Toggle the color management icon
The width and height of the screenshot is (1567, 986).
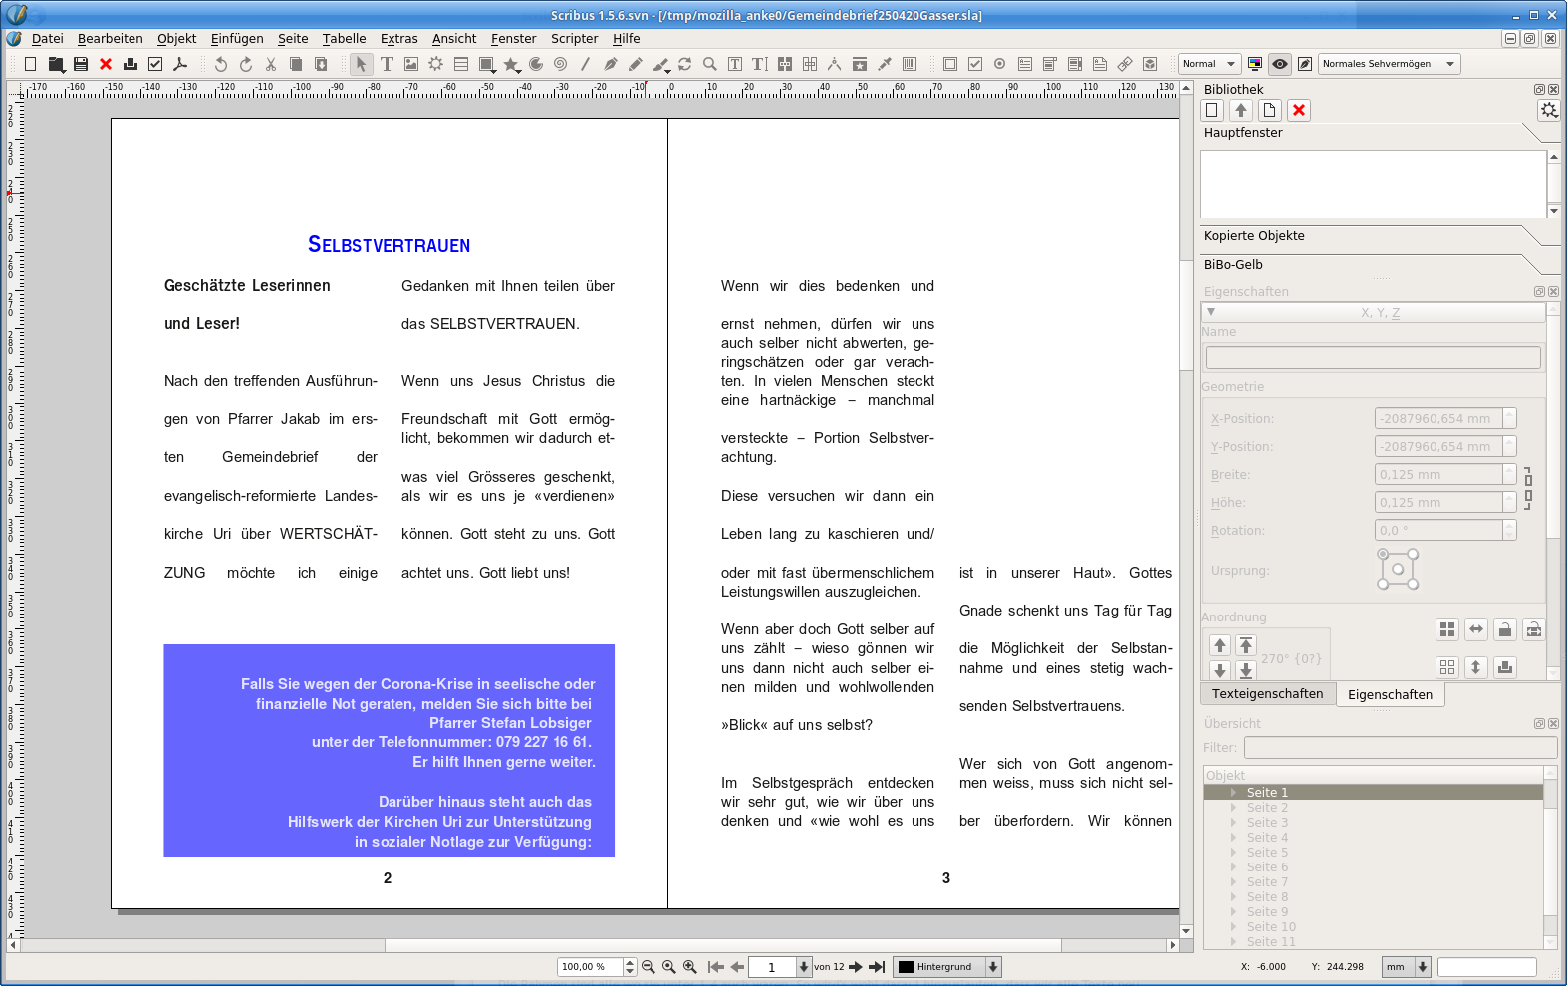tap(1255, 64)
